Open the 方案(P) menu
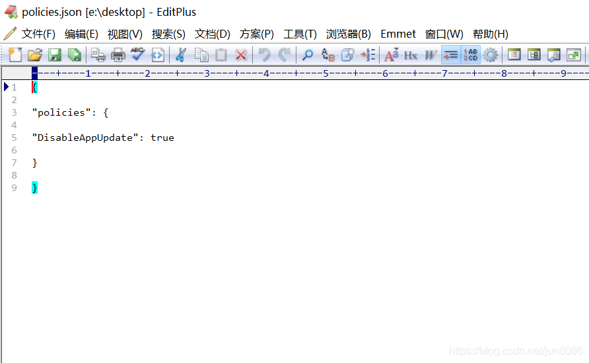This screenshot has width=589, height=363. [x=257, y=34]
